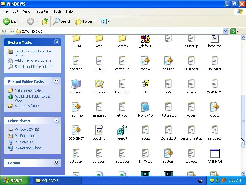Select the FaxSetup log file
Viewport: 246px width, 185px height.
tap(122, 84)
